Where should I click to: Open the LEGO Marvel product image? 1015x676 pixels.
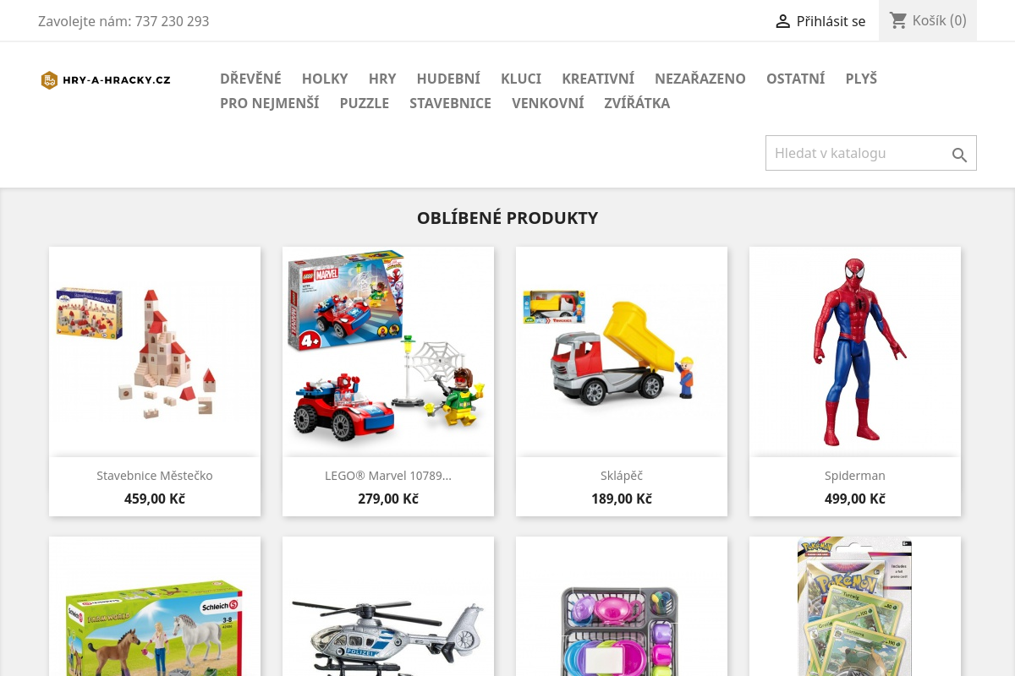(388, 352)
